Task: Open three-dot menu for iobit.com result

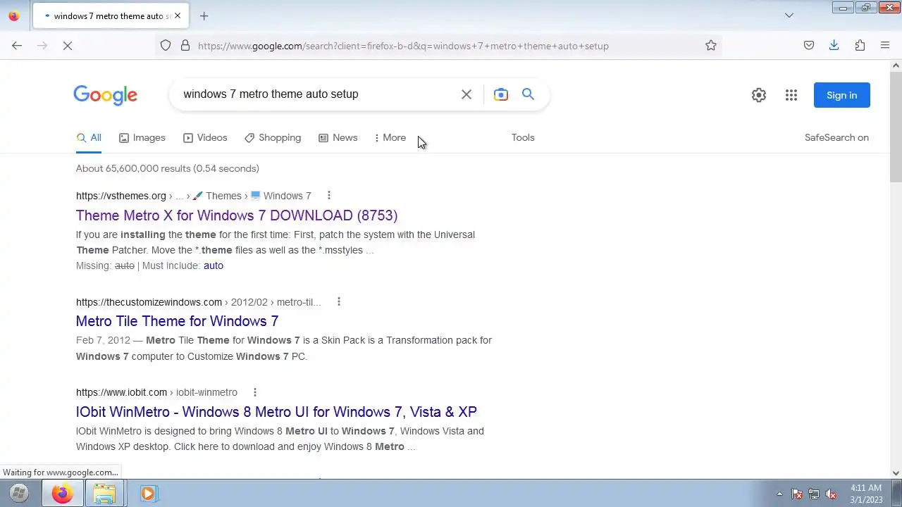Action: point(255,392)
